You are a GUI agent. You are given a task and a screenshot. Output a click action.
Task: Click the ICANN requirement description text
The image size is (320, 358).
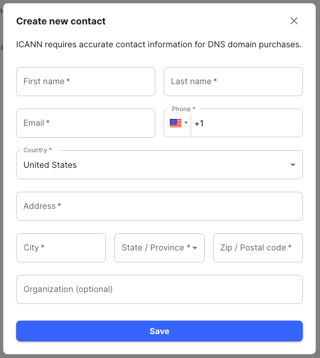(x=159, y=45)
